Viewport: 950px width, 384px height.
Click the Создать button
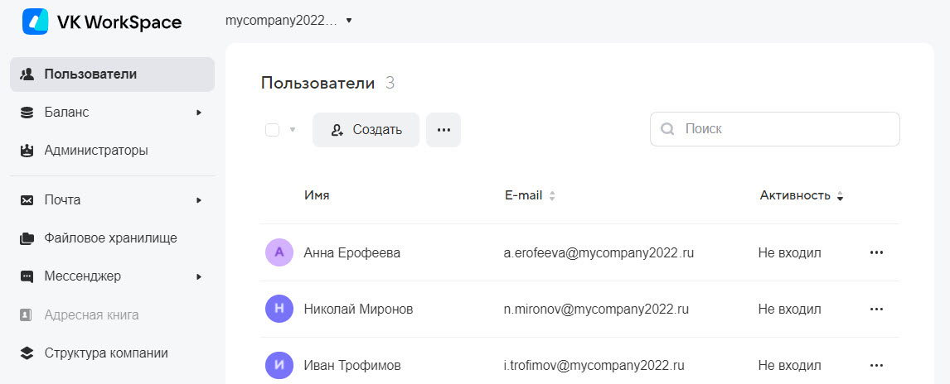tap(366, 130)
